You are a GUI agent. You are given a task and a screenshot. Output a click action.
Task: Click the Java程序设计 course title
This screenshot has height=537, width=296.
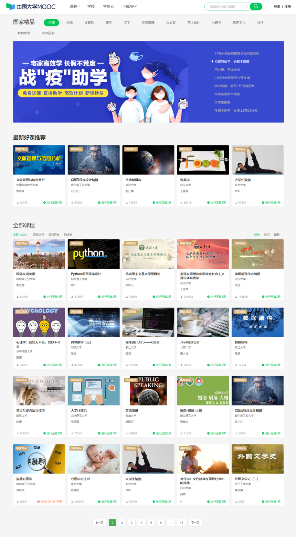point(190,342)
